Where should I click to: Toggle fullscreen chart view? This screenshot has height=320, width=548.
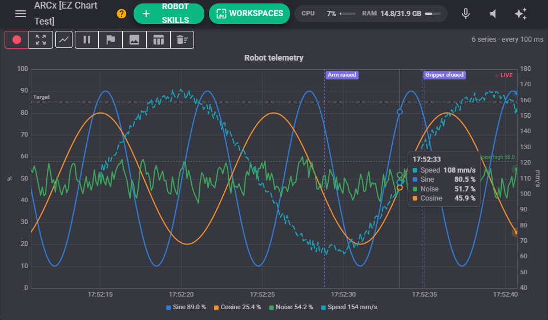(41, 39)
